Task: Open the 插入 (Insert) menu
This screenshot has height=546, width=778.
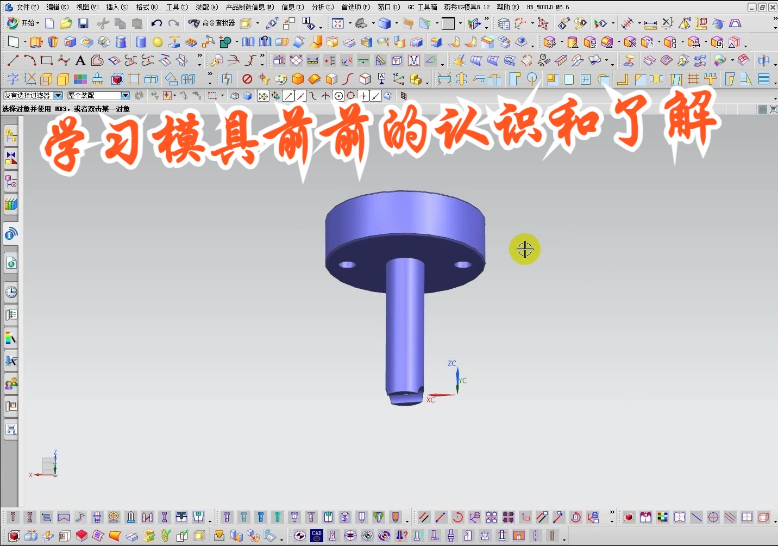Action: [117, 7]
